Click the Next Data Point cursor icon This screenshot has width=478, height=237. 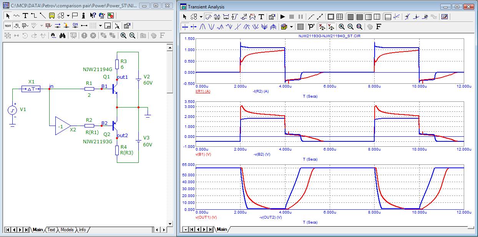pos(185,27)
